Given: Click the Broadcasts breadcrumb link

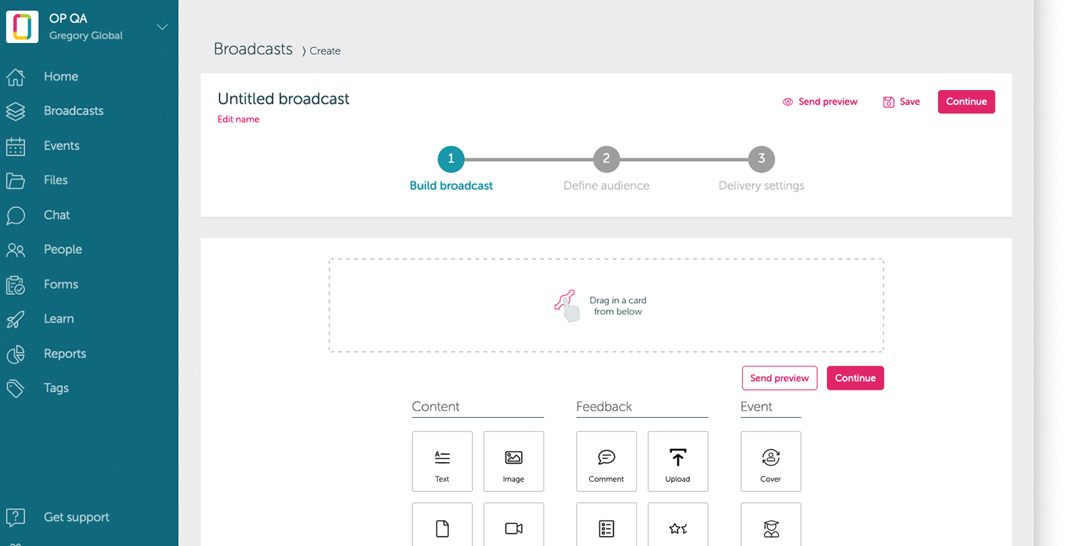Looking at the screenshot, I should click(x=253, y=49).
